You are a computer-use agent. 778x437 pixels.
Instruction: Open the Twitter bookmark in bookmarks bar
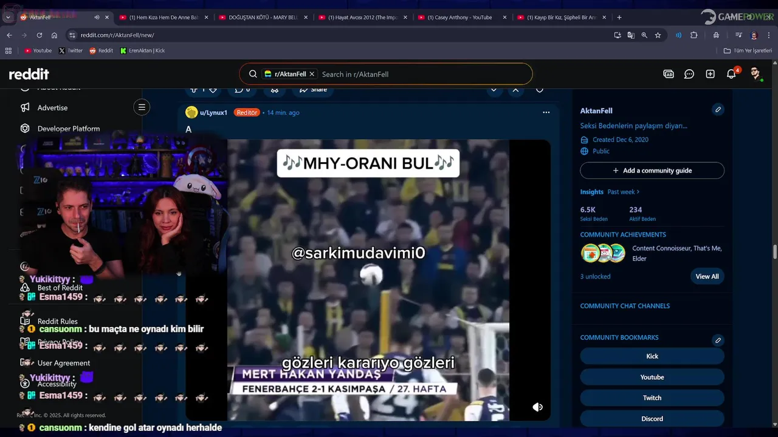tap(71, 50)
